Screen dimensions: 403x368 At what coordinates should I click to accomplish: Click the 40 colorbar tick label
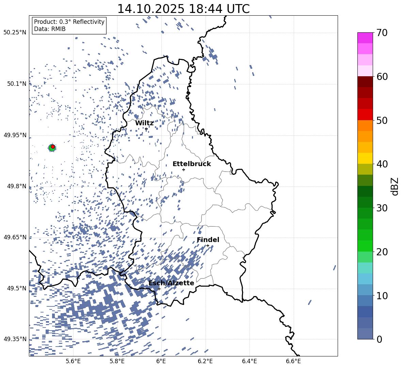[x=382, y=164]
